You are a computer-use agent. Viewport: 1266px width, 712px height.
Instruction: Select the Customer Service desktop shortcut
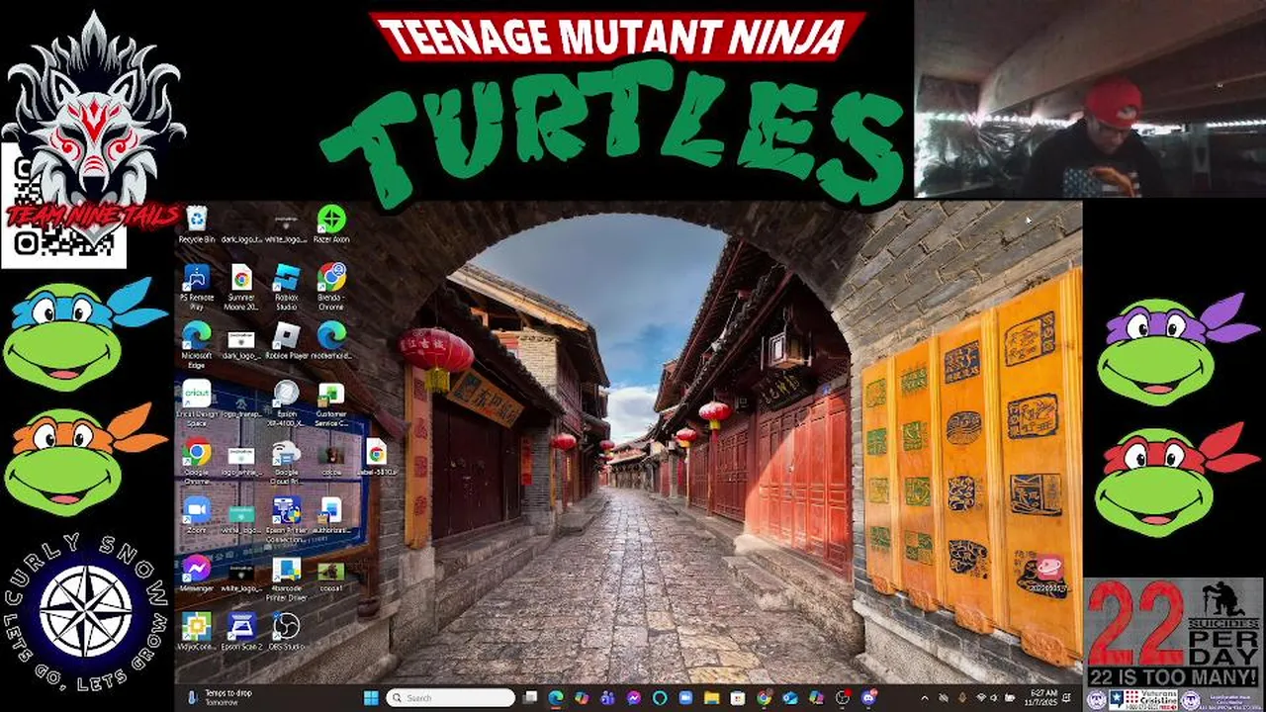[x=331, y=402]
